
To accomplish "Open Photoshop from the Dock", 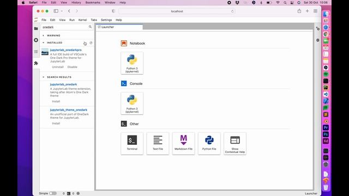I will [326, 134].
